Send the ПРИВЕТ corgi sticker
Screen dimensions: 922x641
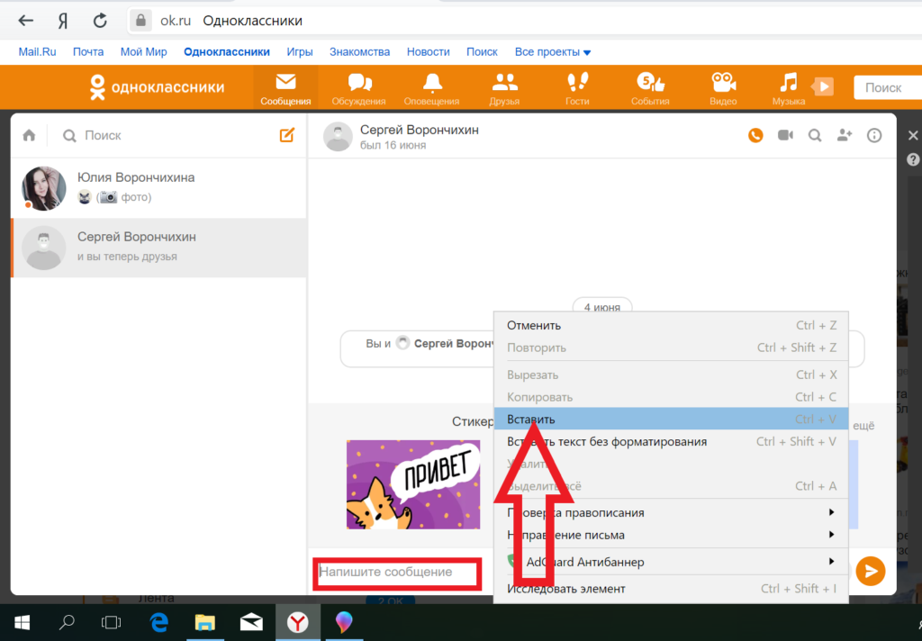pos(412,484)
